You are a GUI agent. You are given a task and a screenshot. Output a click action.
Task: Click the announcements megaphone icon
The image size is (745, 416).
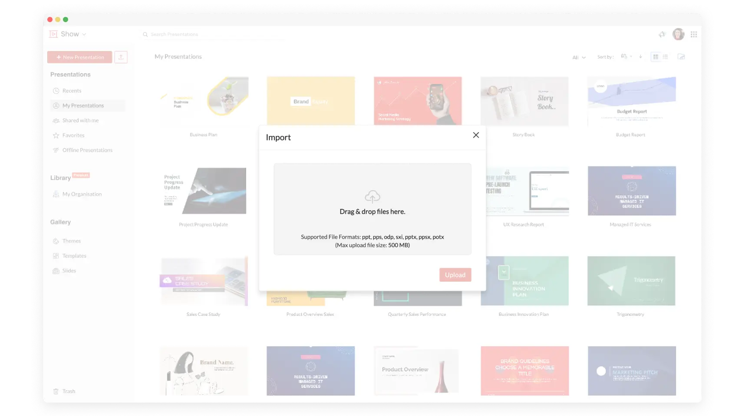point(662,34)
